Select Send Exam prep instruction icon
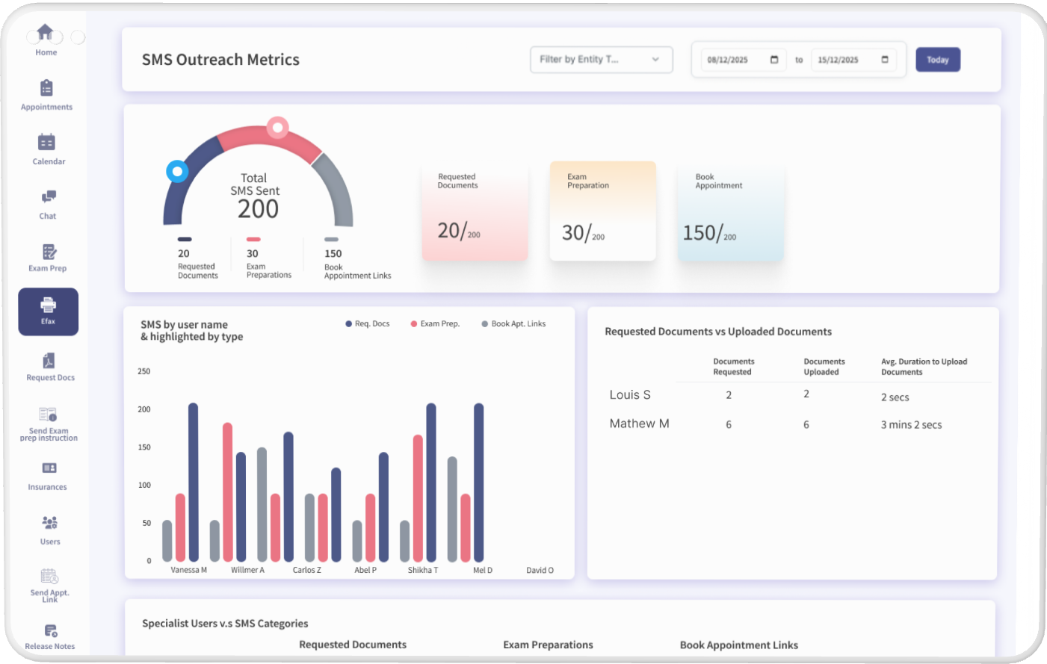Image resolution: width=1047 pixels, height=664 pixels. tap(48, 415)
